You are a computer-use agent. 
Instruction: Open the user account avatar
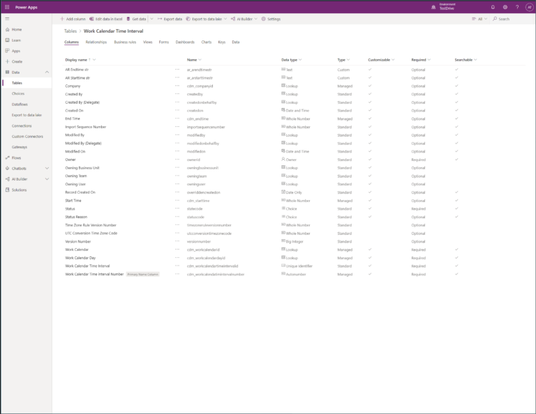tap(529, 7)
